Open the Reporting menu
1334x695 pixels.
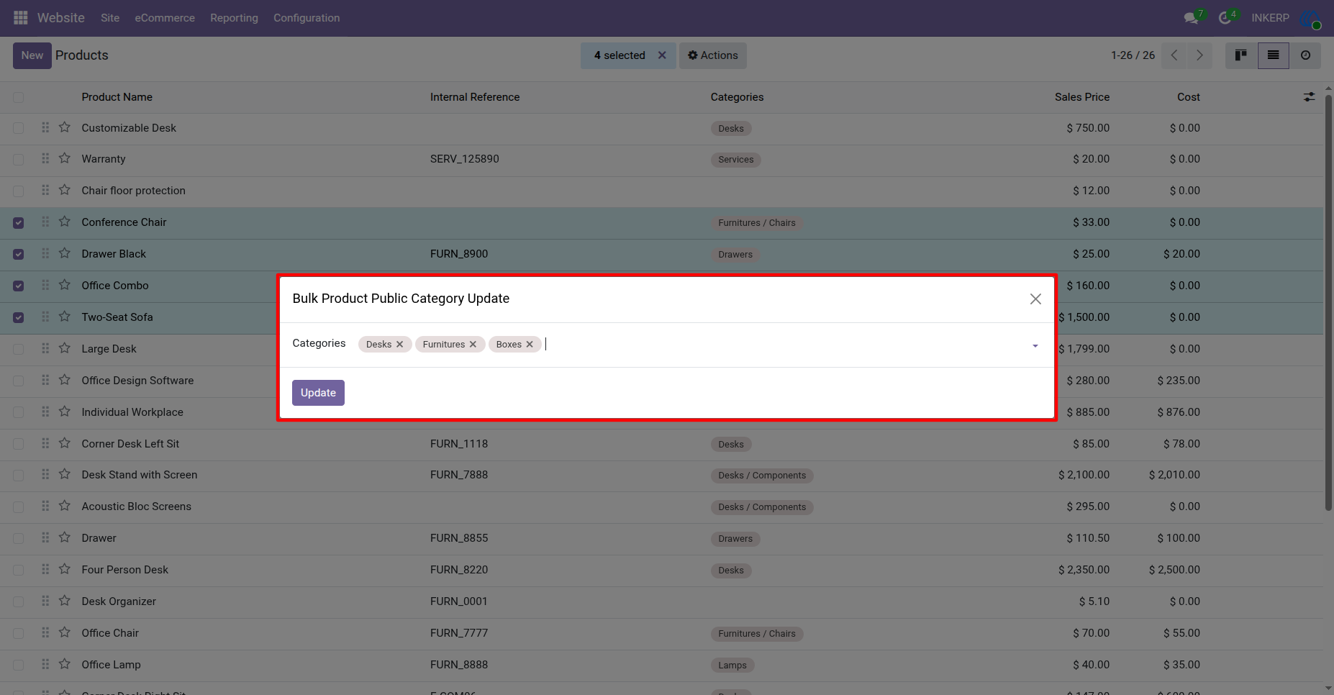click(234, 17)
